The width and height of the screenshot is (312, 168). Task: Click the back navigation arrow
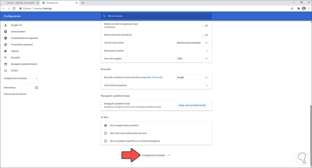[3, 8]
